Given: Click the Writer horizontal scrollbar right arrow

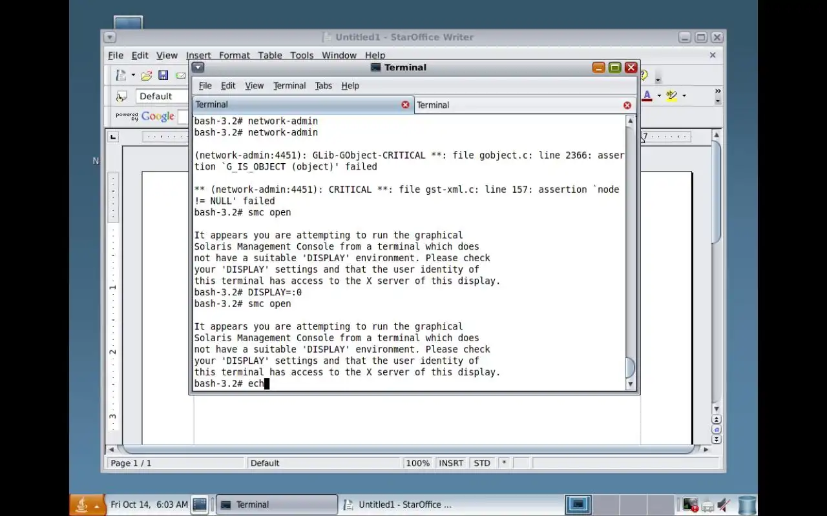Looking at the screenshot, I should (706, 449).
